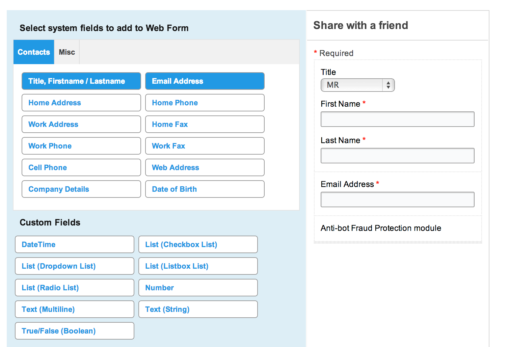The width and height of the screenshot is (507, 347).
Task: Add the Cell Phone field
Action: 81,167
